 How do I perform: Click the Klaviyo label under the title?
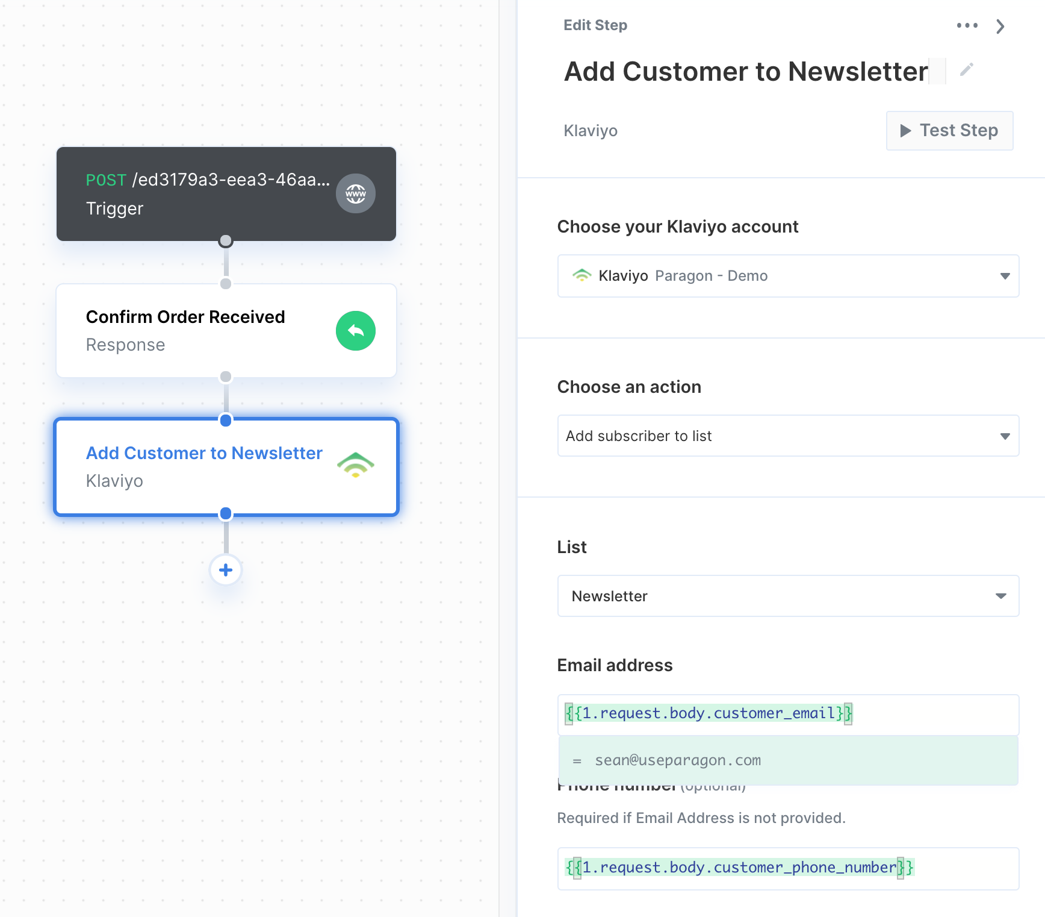591,131
